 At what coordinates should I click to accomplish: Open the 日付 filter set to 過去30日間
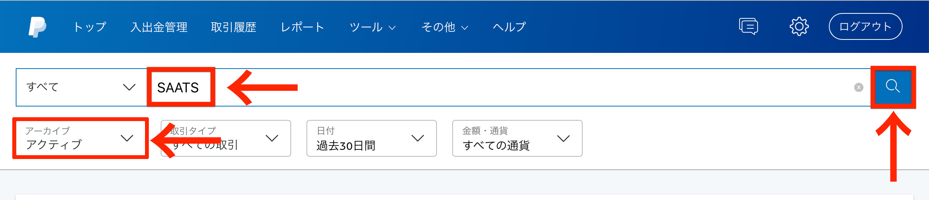pyautogui.click(x=371, y=138)
